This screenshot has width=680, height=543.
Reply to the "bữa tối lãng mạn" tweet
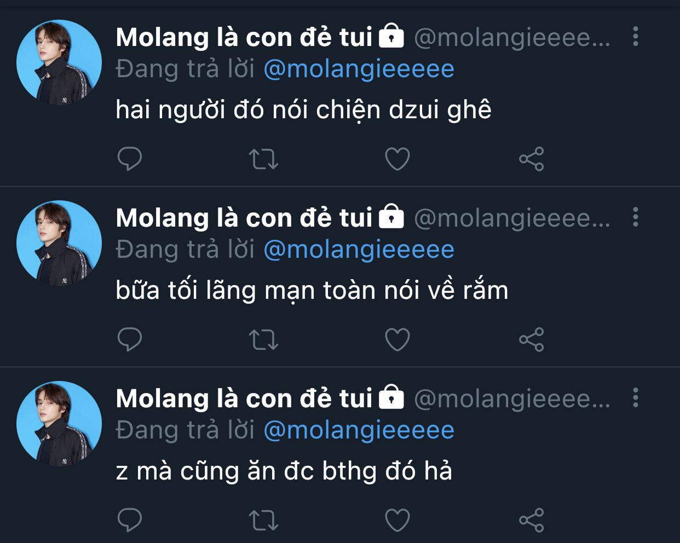pos(130,340)
